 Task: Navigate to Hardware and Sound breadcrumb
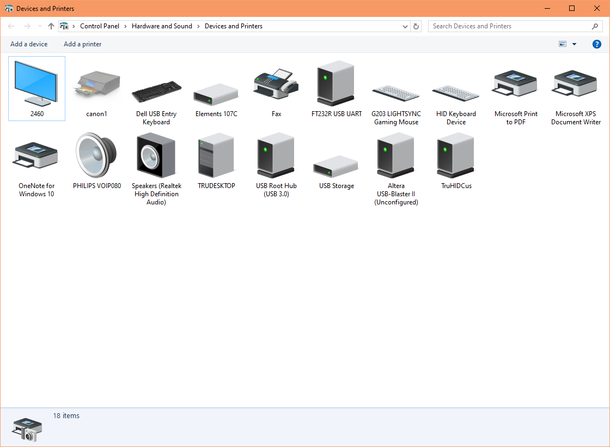pyautogui.click(x=162, y=26)
